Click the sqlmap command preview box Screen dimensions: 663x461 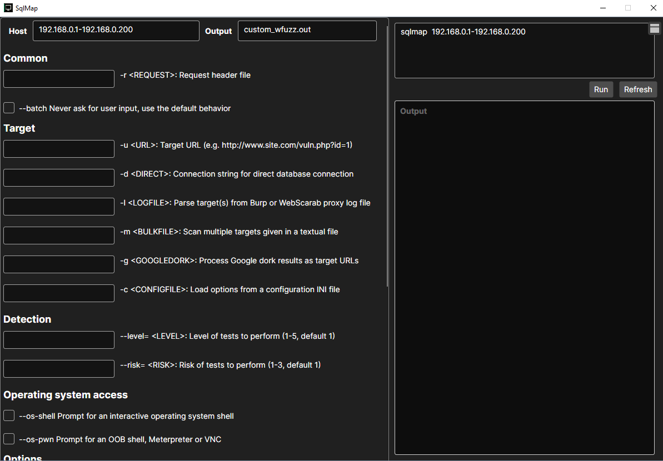click(524, 51)
